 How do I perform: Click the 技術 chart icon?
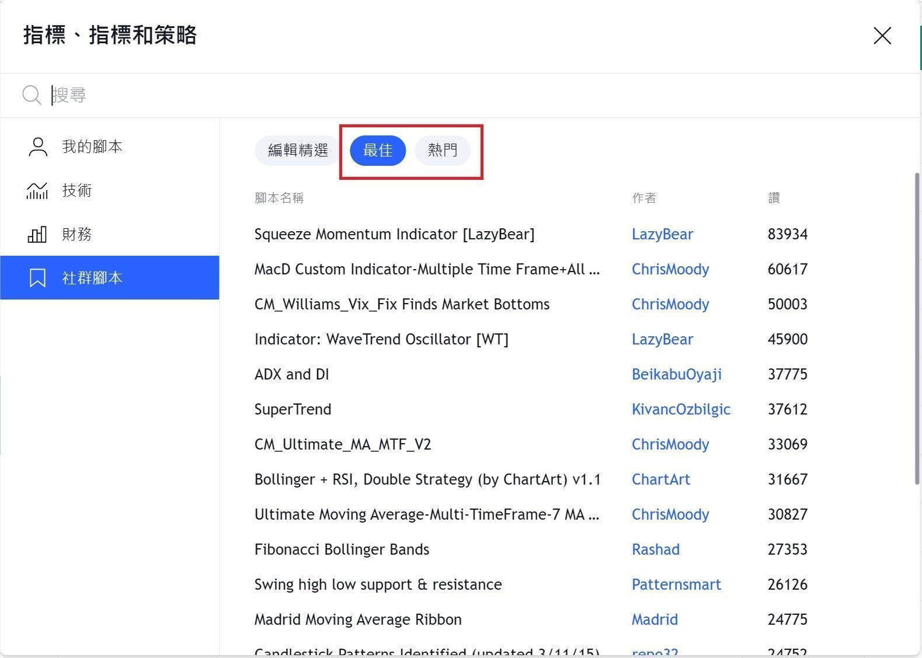(x=37, y=190)
